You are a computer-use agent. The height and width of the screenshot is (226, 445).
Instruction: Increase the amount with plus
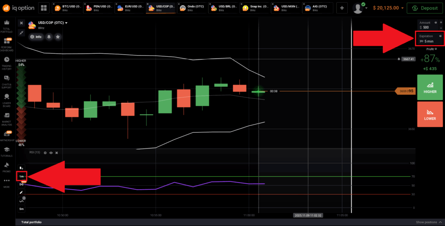coord(441,23)
